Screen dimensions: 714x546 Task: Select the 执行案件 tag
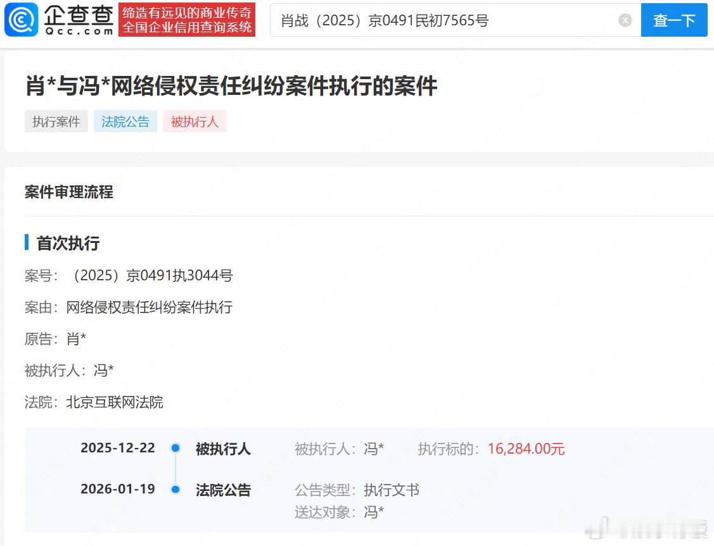tap(56, 121)
